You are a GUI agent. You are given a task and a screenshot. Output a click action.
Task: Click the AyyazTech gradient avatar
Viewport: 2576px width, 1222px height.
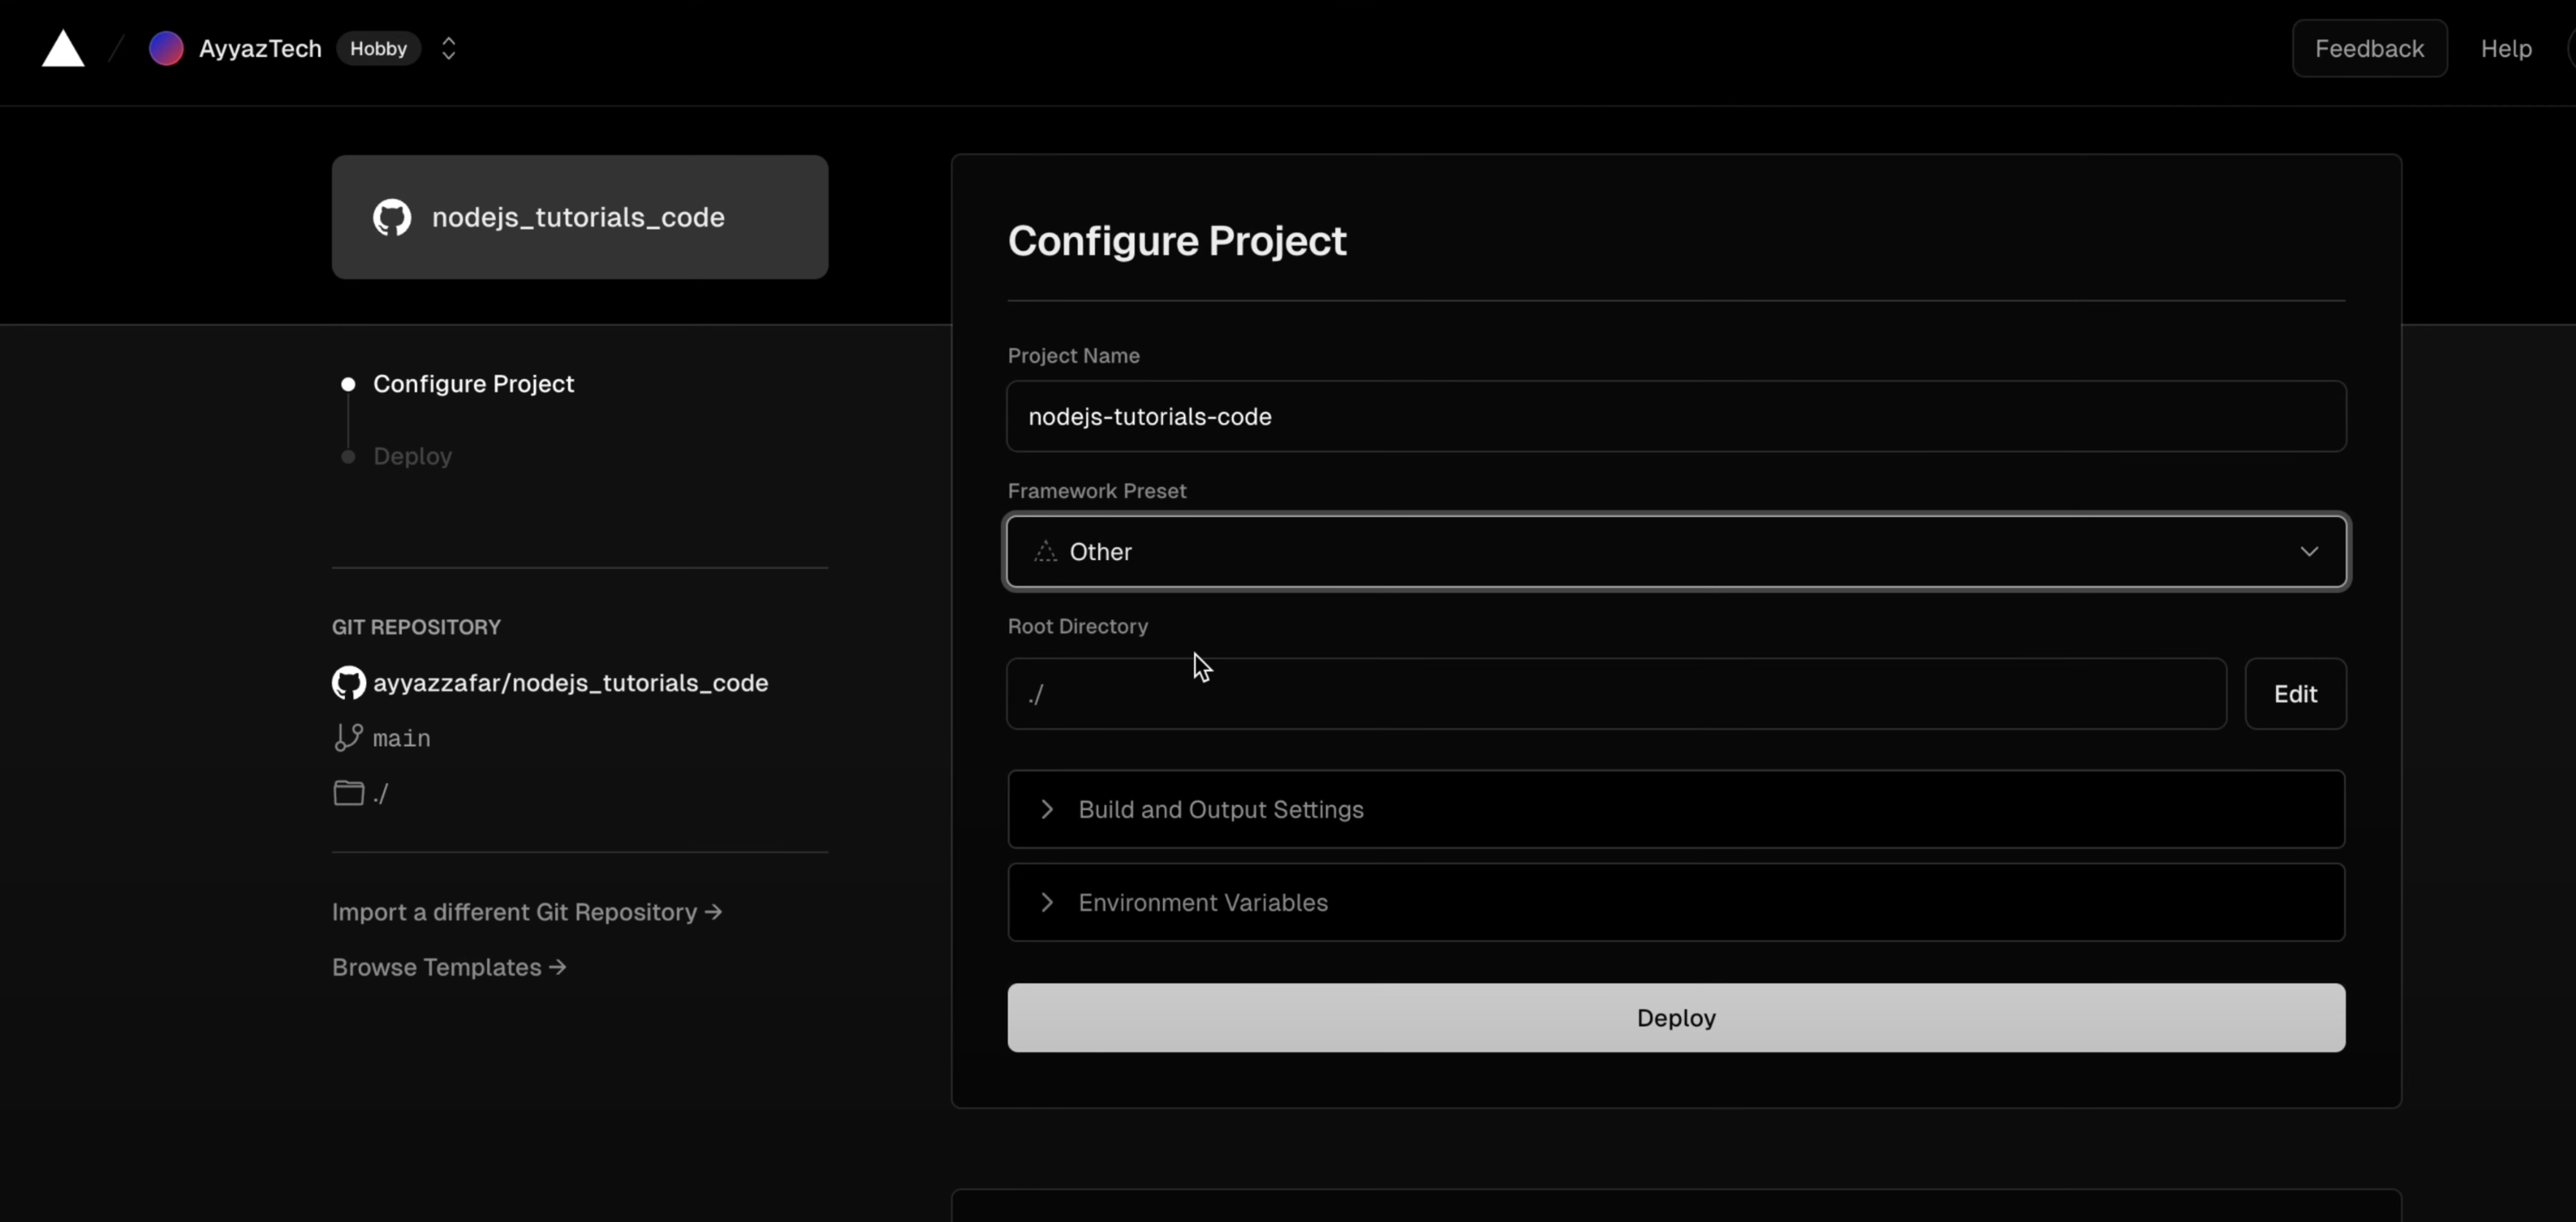(166, 48)
